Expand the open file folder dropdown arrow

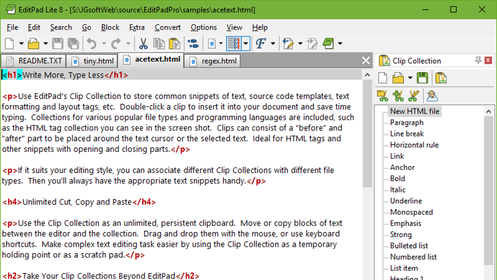click(46, 44)
